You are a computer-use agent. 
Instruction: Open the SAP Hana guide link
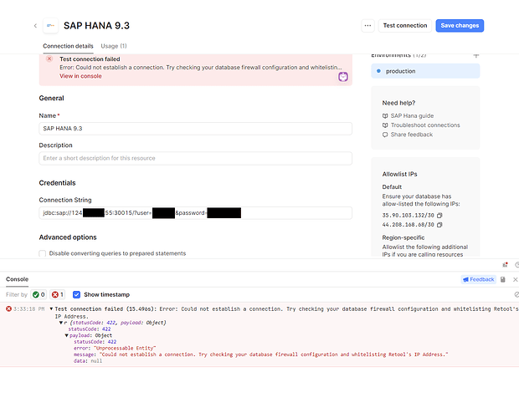412,115
